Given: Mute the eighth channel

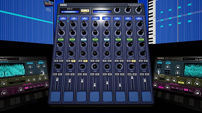Looking at the screenshot, I should coord(142,74).
